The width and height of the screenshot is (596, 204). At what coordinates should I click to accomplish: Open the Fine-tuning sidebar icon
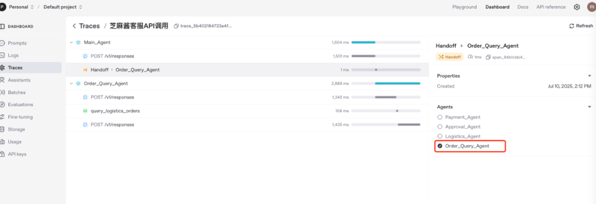coord(2,117)
